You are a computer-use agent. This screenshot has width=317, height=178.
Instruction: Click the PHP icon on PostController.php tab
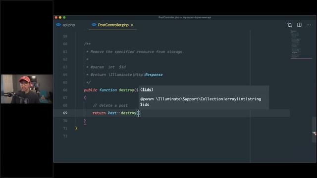coord(94,25)
